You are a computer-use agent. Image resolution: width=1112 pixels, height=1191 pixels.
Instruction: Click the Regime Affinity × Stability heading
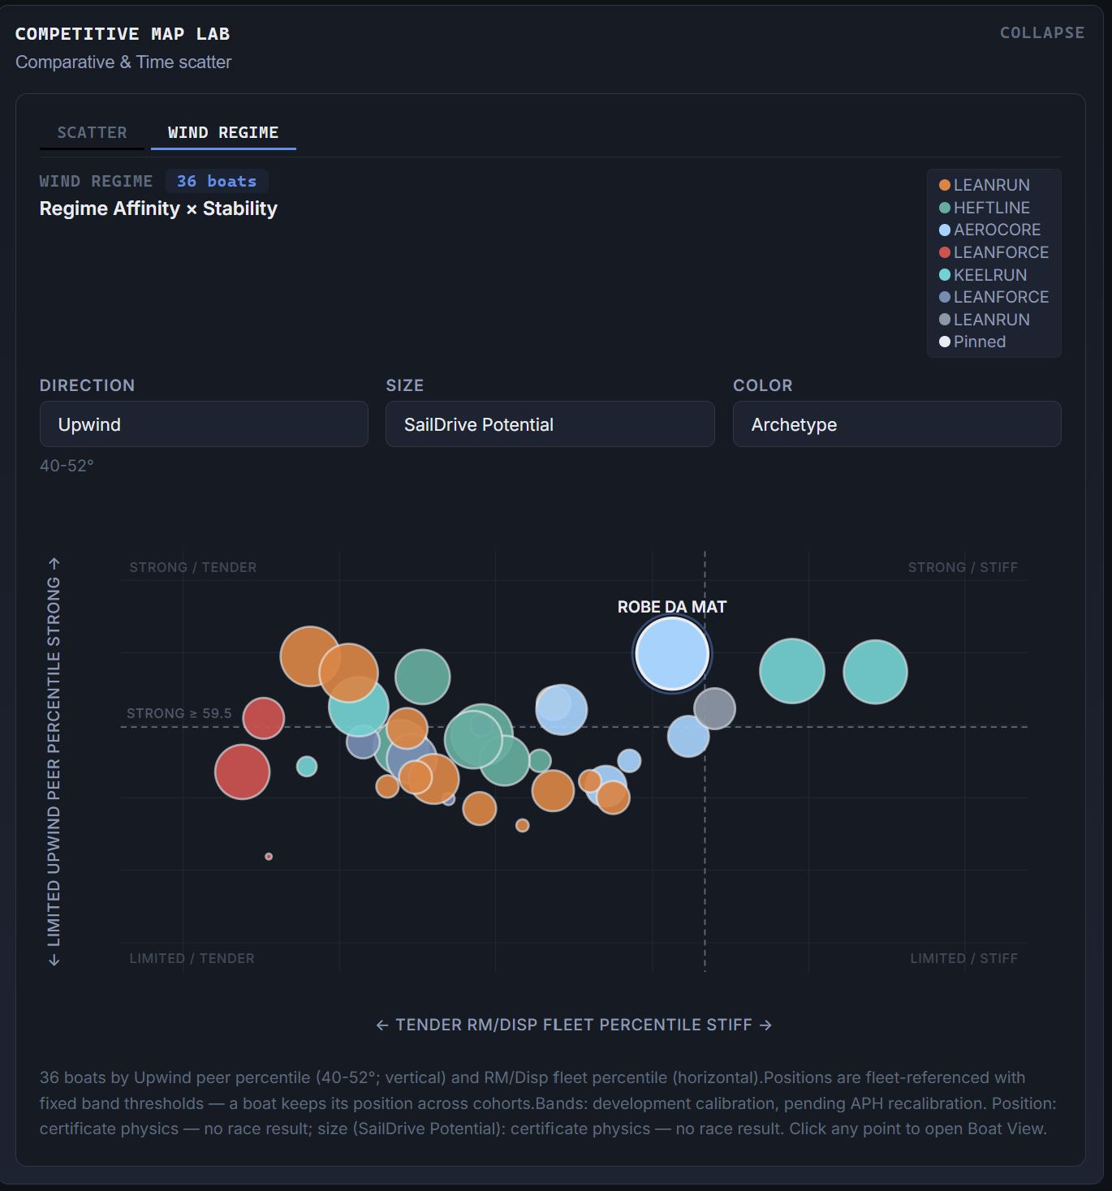[158, 209]
